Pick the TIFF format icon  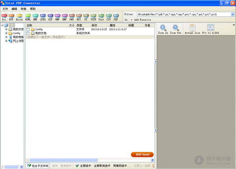(x=93, y=17)
